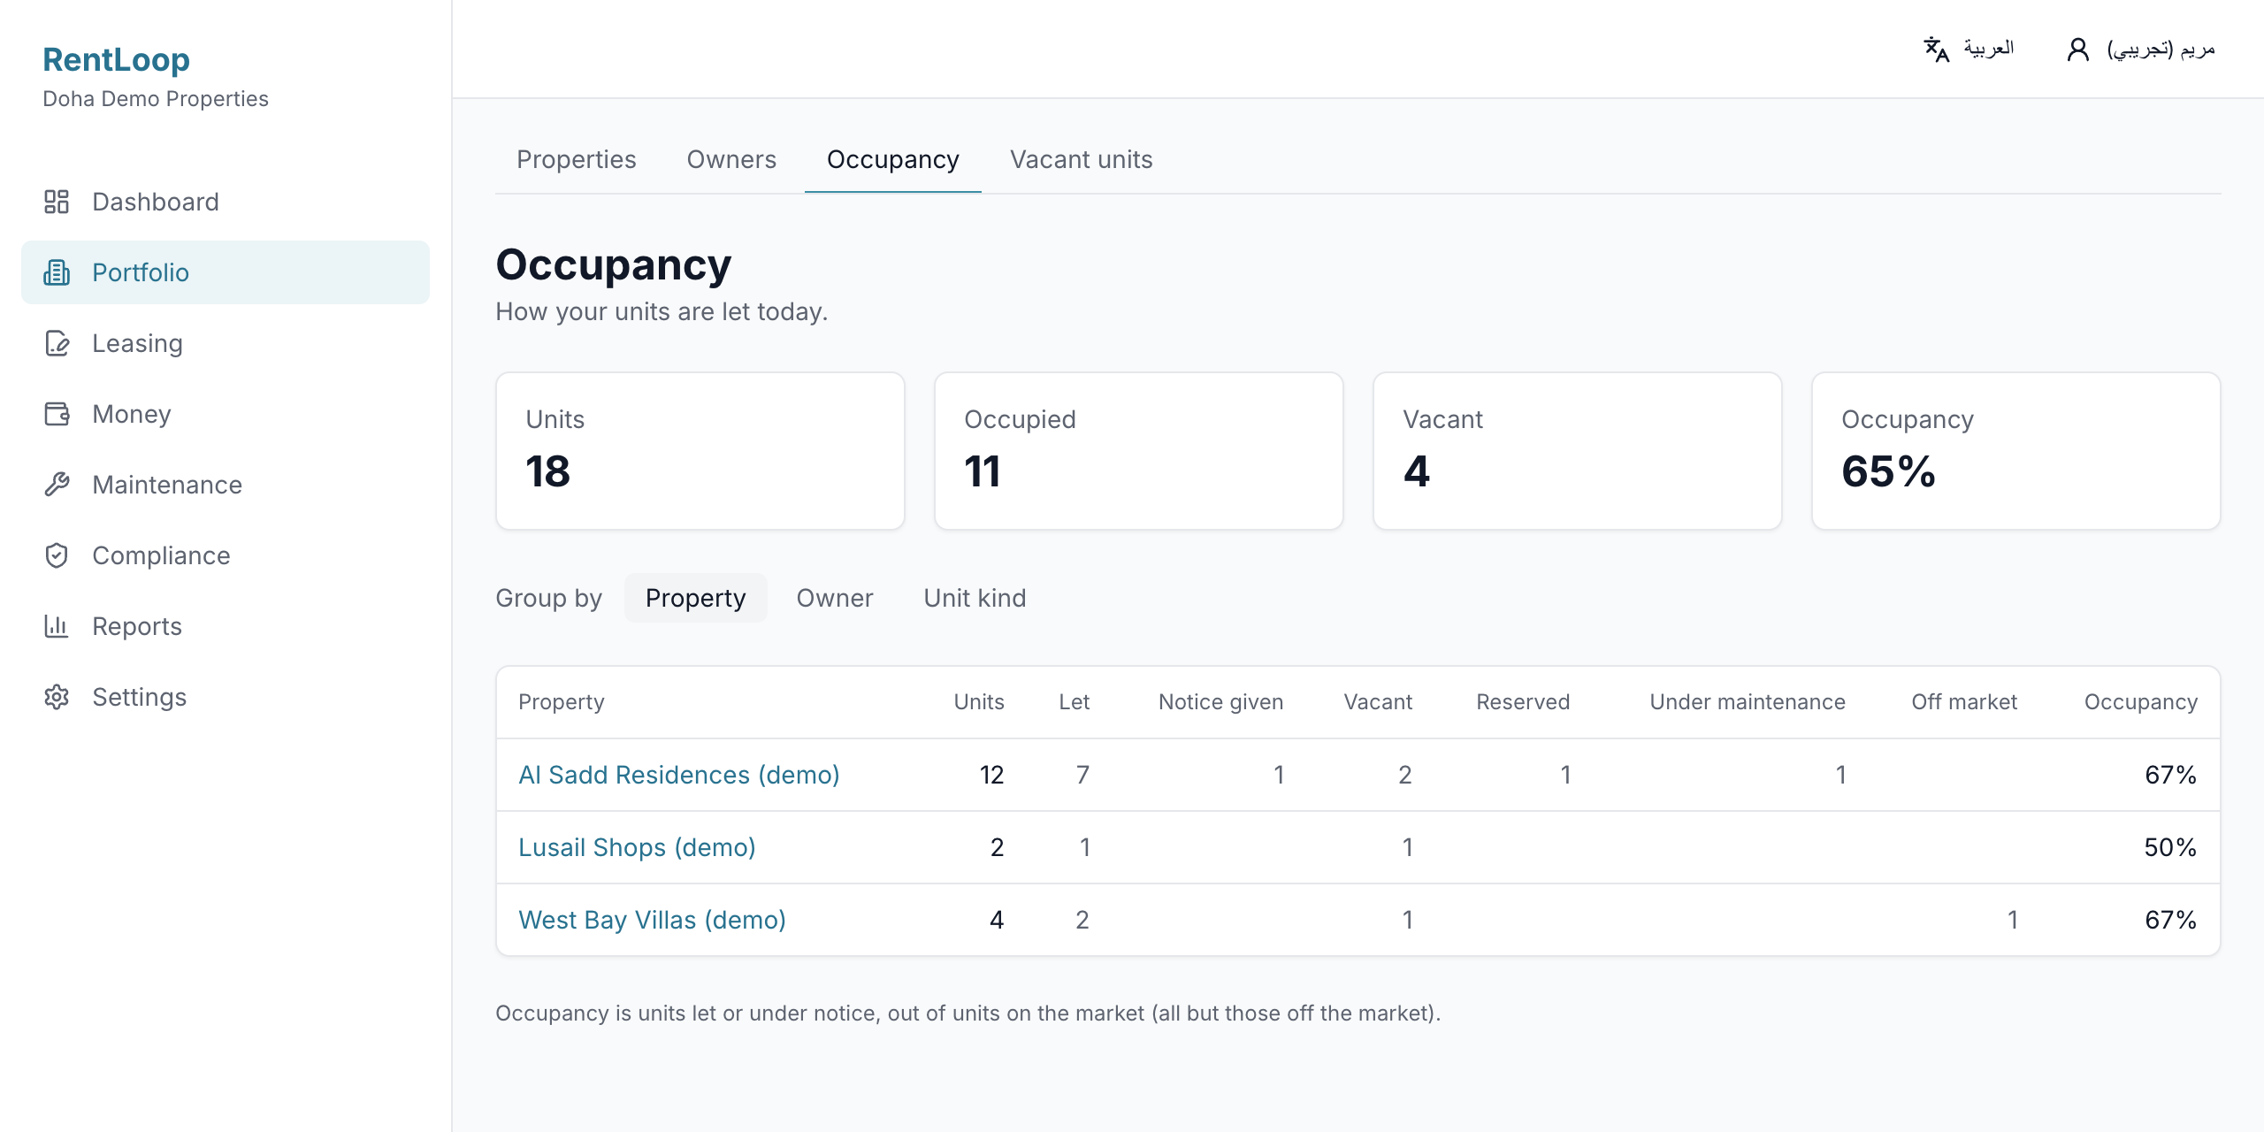Click Al Sadd Residences units value 12
The image size is (2264, 1132).
point(991,775)
